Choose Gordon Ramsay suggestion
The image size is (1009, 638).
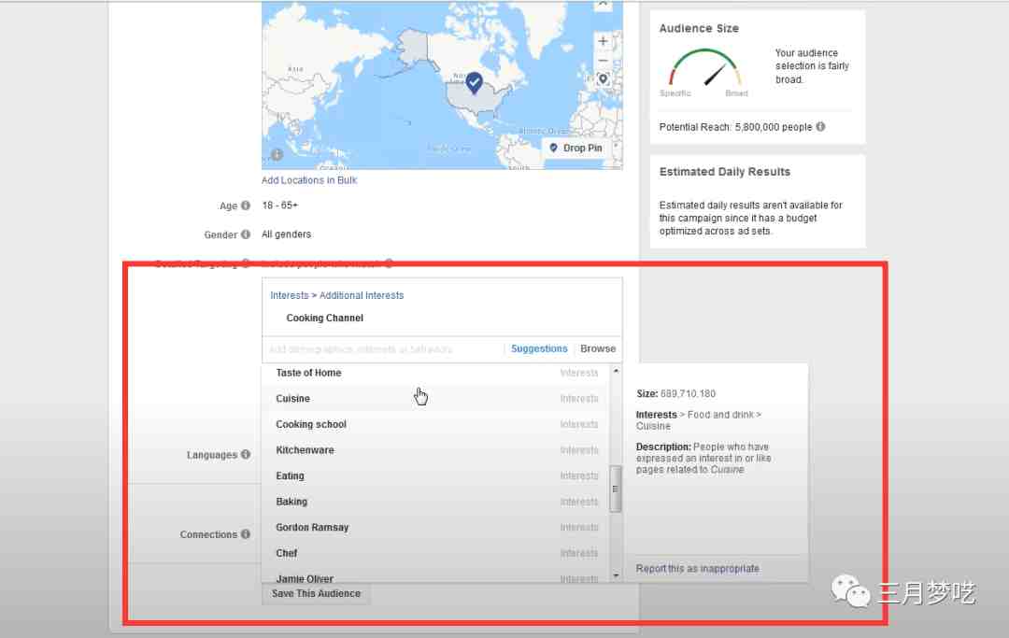(x=435, y=528)
